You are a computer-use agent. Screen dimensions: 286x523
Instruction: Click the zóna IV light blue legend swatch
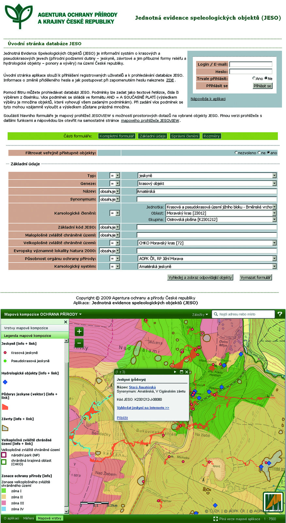[4, 509]
